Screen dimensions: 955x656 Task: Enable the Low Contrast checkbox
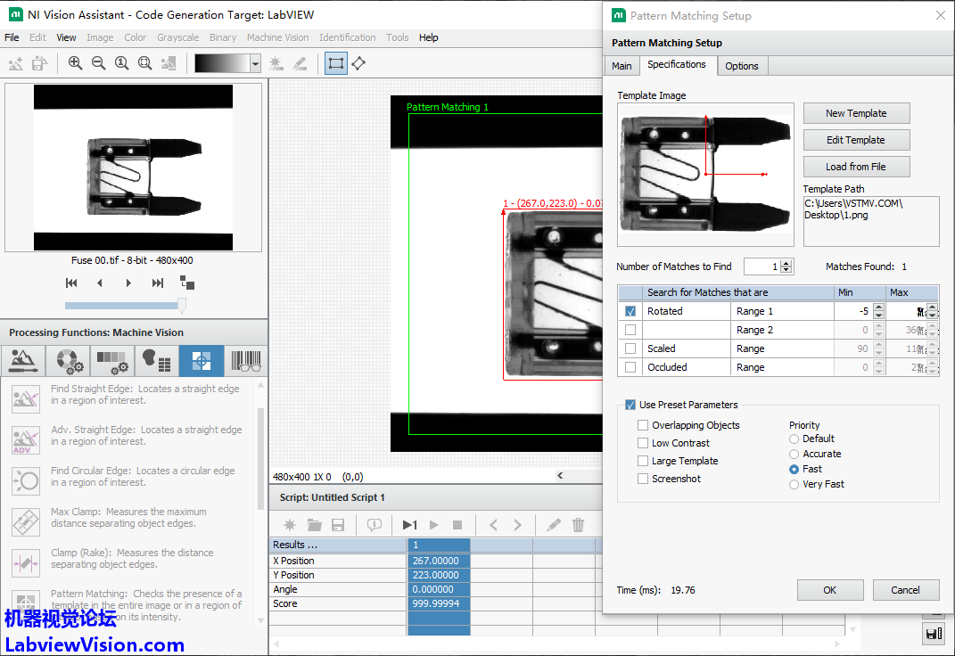point(643,443)
